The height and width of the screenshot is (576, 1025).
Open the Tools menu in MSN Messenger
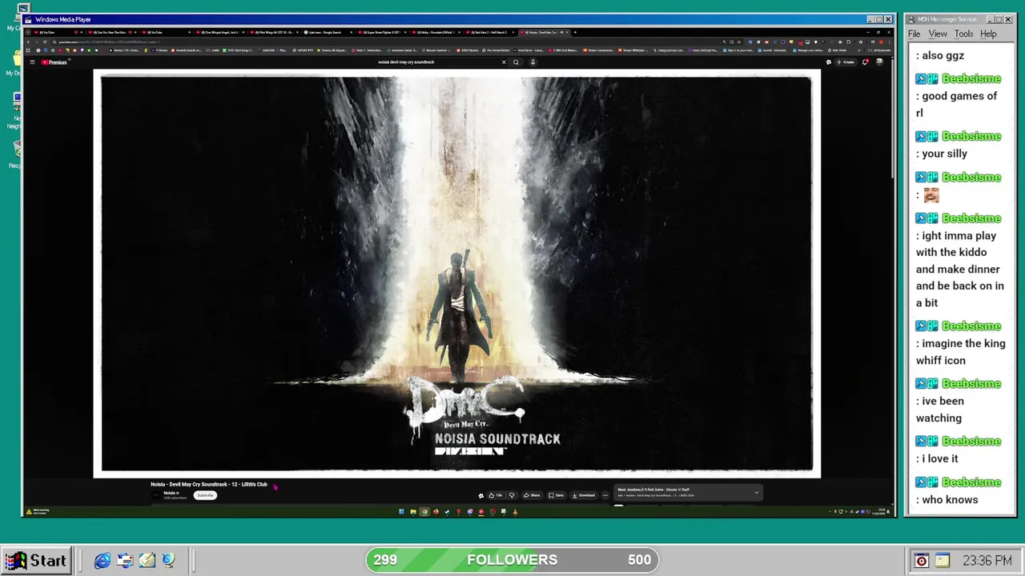pos(964,34)
